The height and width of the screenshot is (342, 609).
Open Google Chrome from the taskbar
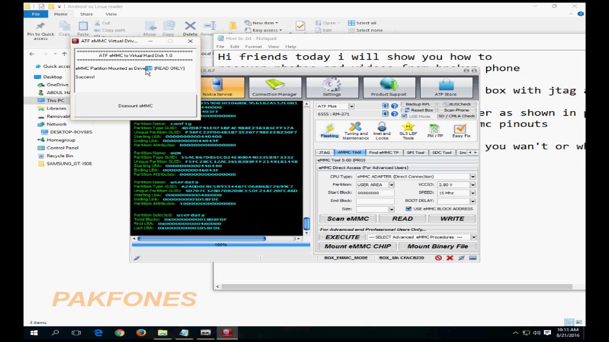pyautogui.click(x=119, y=333)
